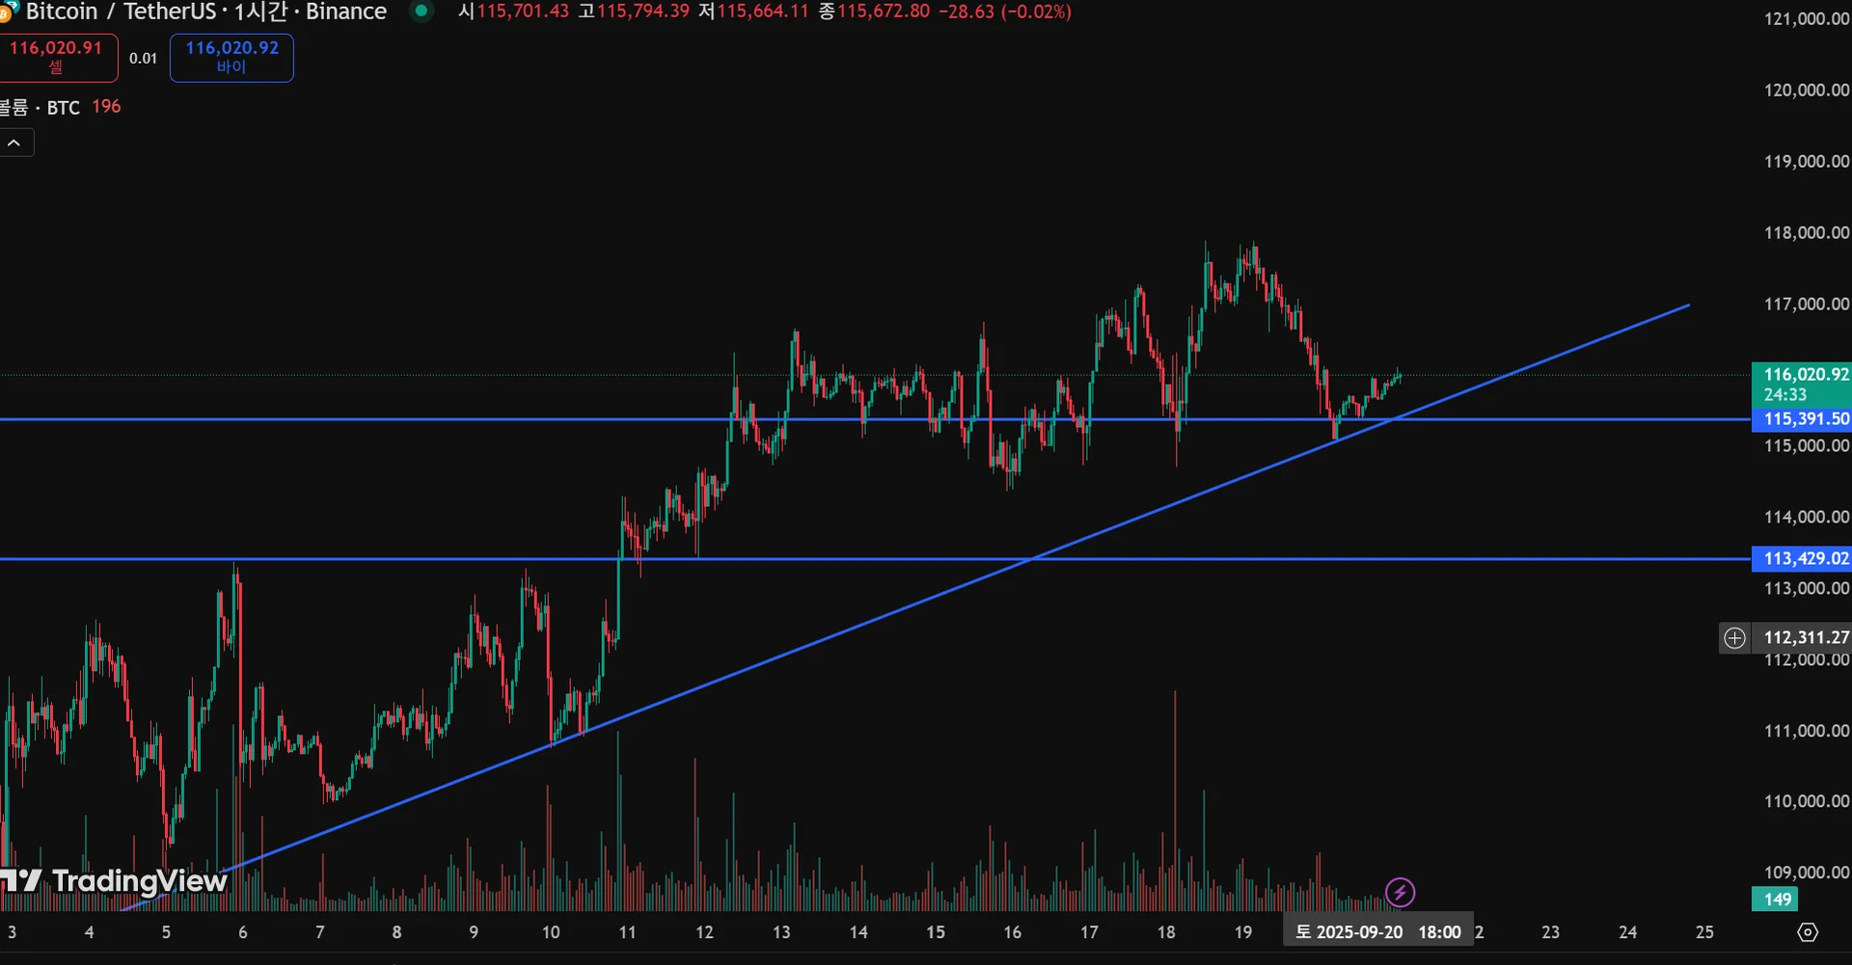Click the 118,000.00 price scale label
Screen dimensions: 1852x965
click(1806, 232)
